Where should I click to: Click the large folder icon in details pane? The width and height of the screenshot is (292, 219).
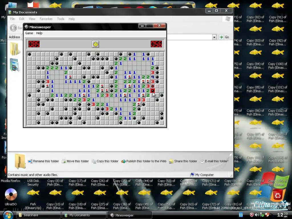pos(20,161)
